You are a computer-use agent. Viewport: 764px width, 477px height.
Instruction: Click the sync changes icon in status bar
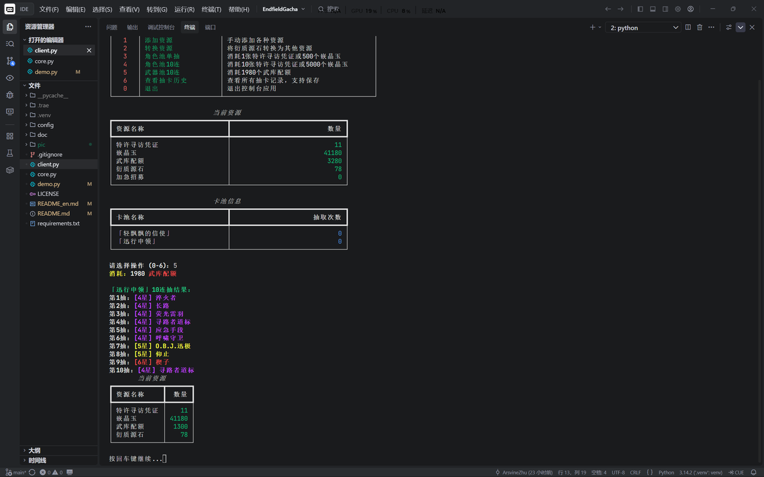[32, 472]
